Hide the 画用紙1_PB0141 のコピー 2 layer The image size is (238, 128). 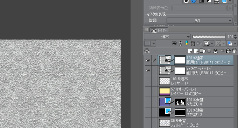148,60
